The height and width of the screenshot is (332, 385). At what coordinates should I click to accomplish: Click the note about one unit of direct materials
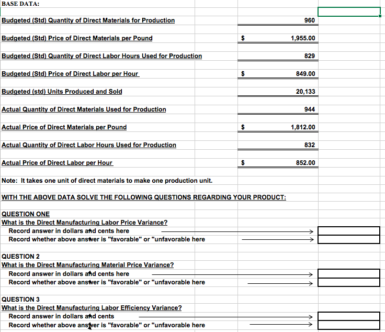coord(107,181)
